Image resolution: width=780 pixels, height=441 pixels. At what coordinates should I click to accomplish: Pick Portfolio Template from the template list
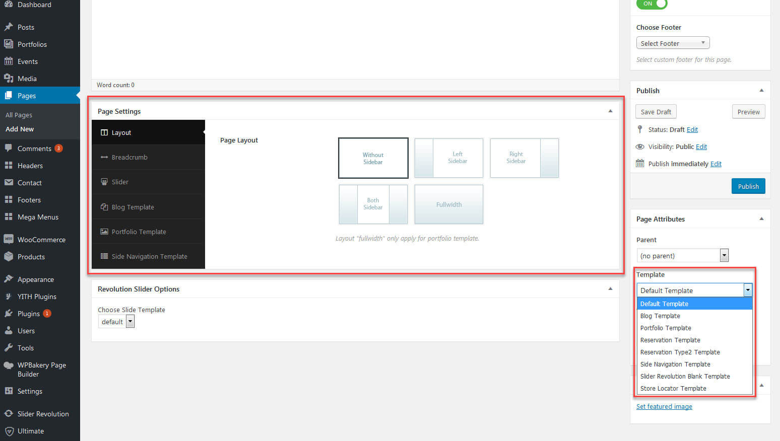pos(666,328)
